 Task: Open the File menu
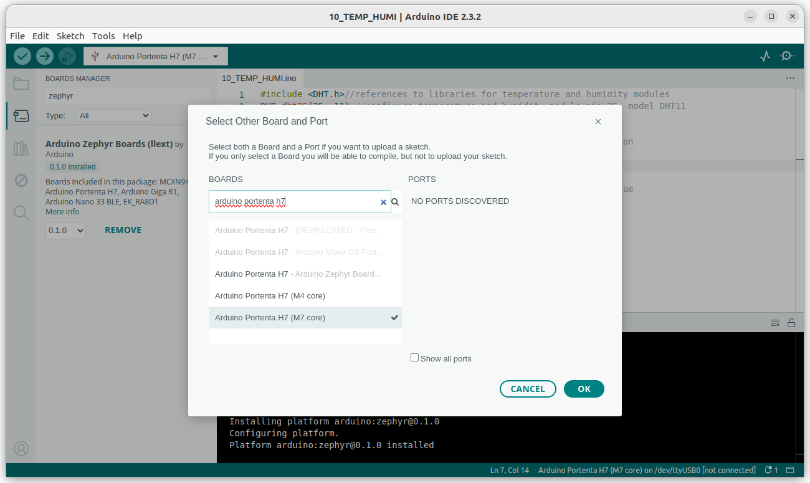point(17,36)
